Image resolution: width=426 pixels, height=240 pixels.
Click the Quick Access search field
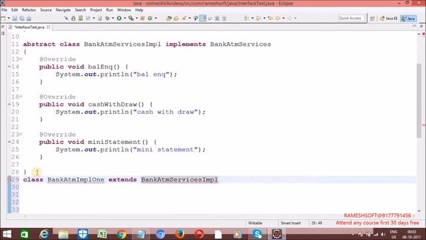click(351, 18)
